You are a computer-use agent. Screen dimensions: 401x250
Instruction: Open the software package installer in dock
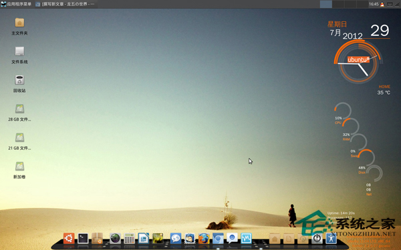[97, 238]
